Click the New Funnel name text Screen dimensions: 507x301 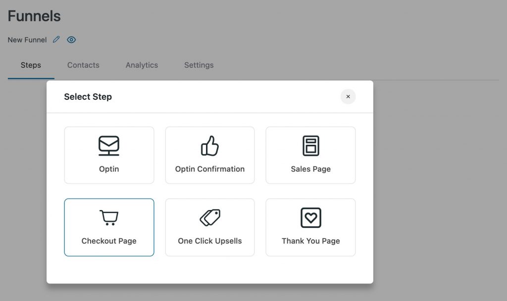tap(27, 40)
